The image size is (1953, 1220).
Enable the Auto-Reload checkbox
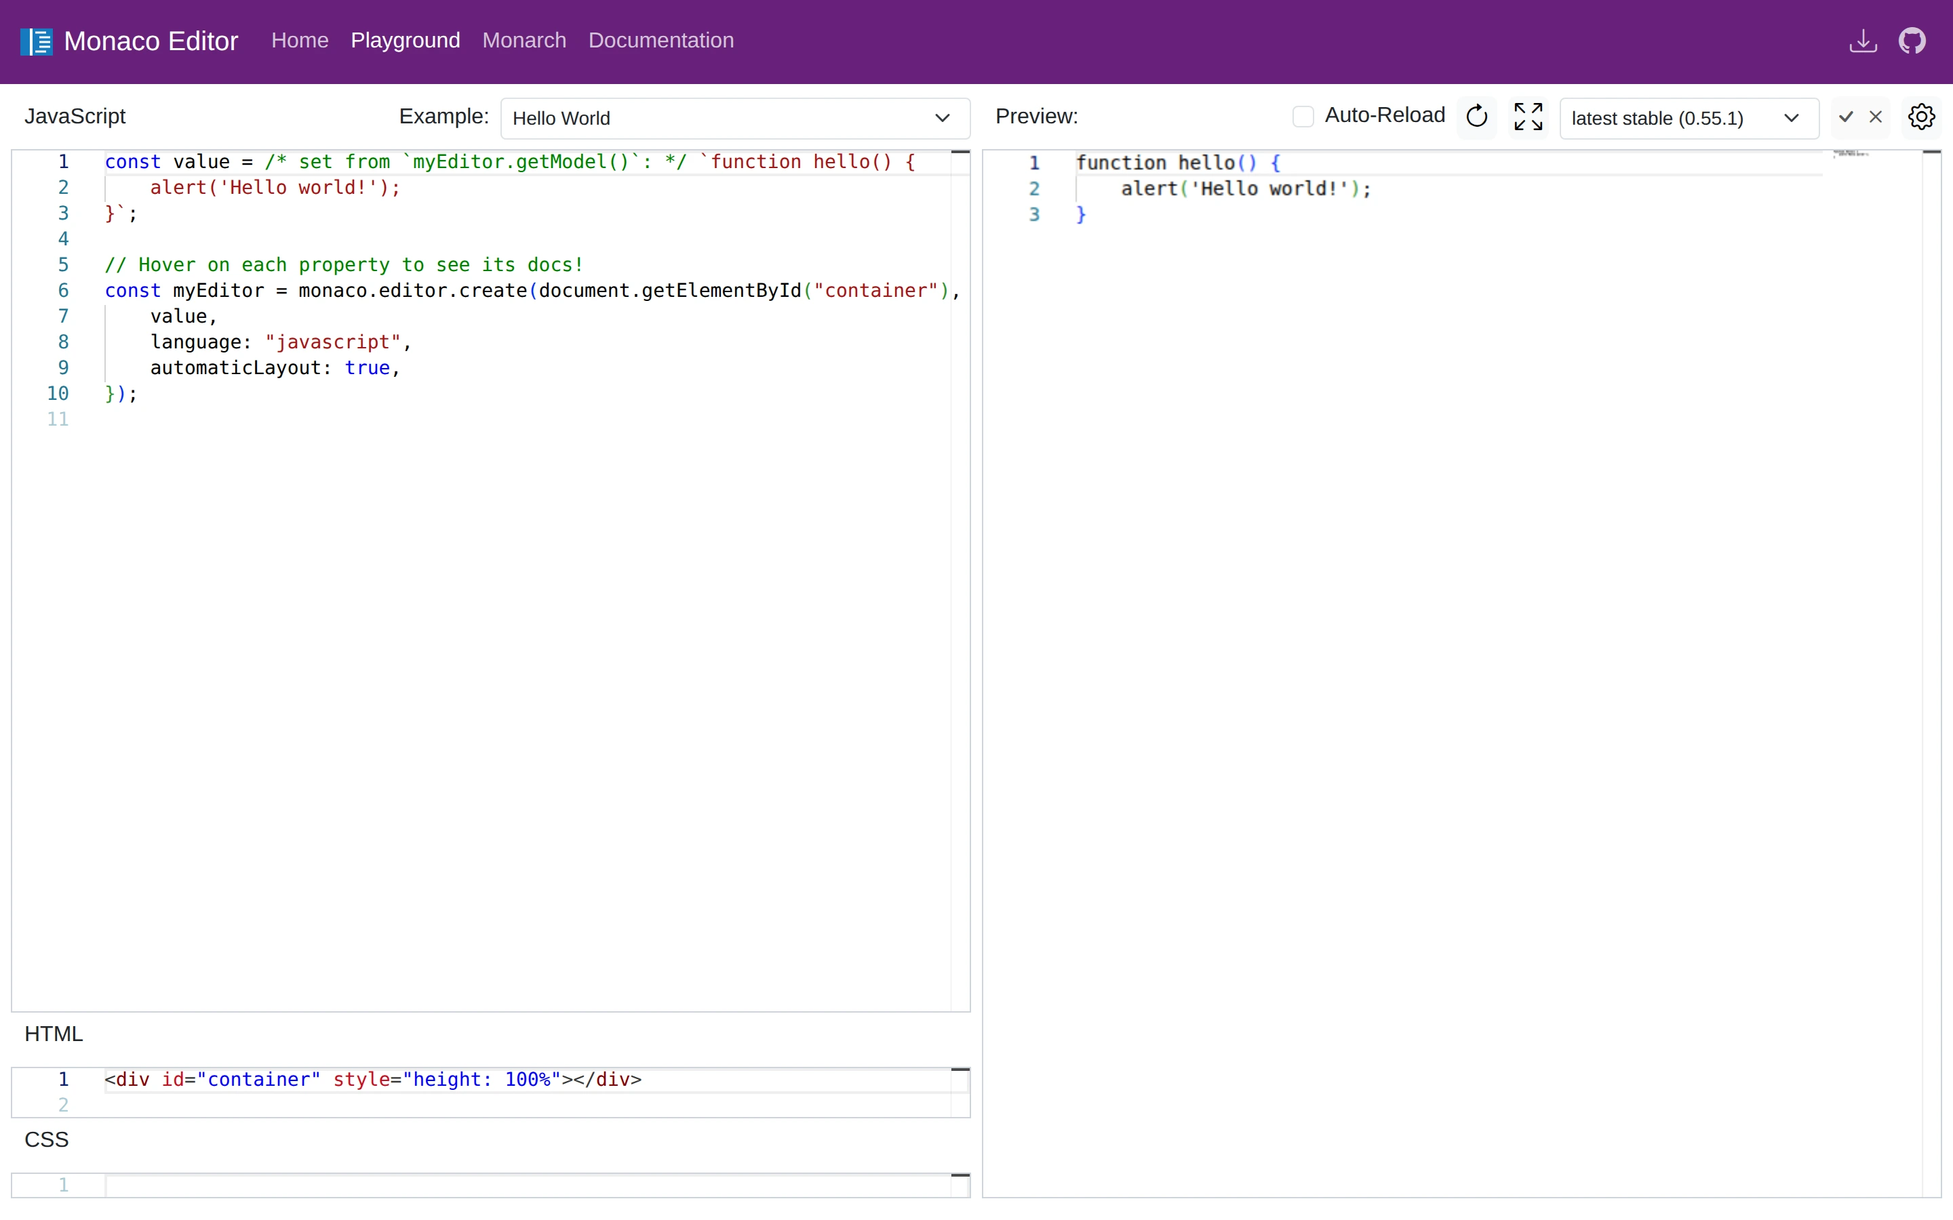[x=1303, y=116]
